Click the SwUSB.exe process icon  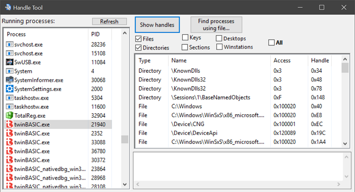[9, 62]
